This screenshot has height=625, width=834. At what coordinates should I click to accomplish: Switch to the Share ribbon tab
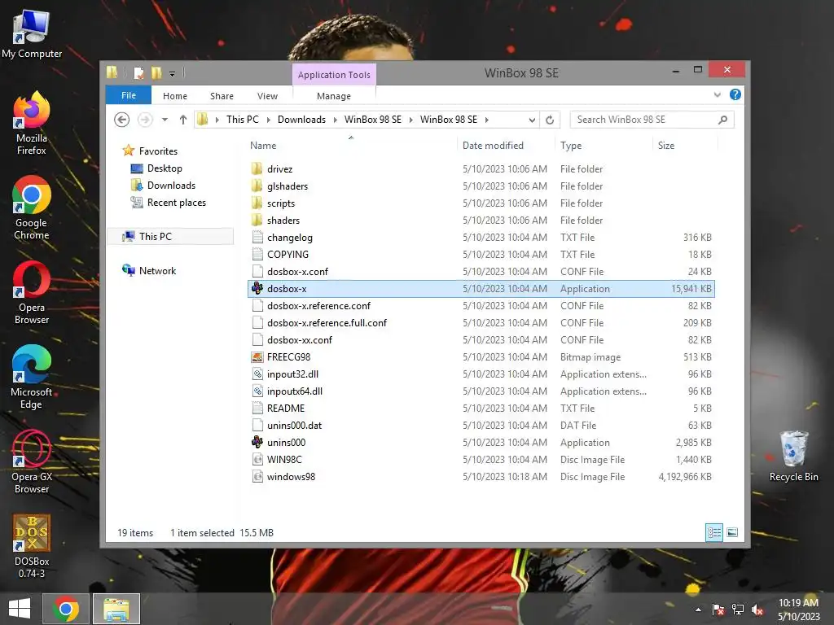(222, 96)
